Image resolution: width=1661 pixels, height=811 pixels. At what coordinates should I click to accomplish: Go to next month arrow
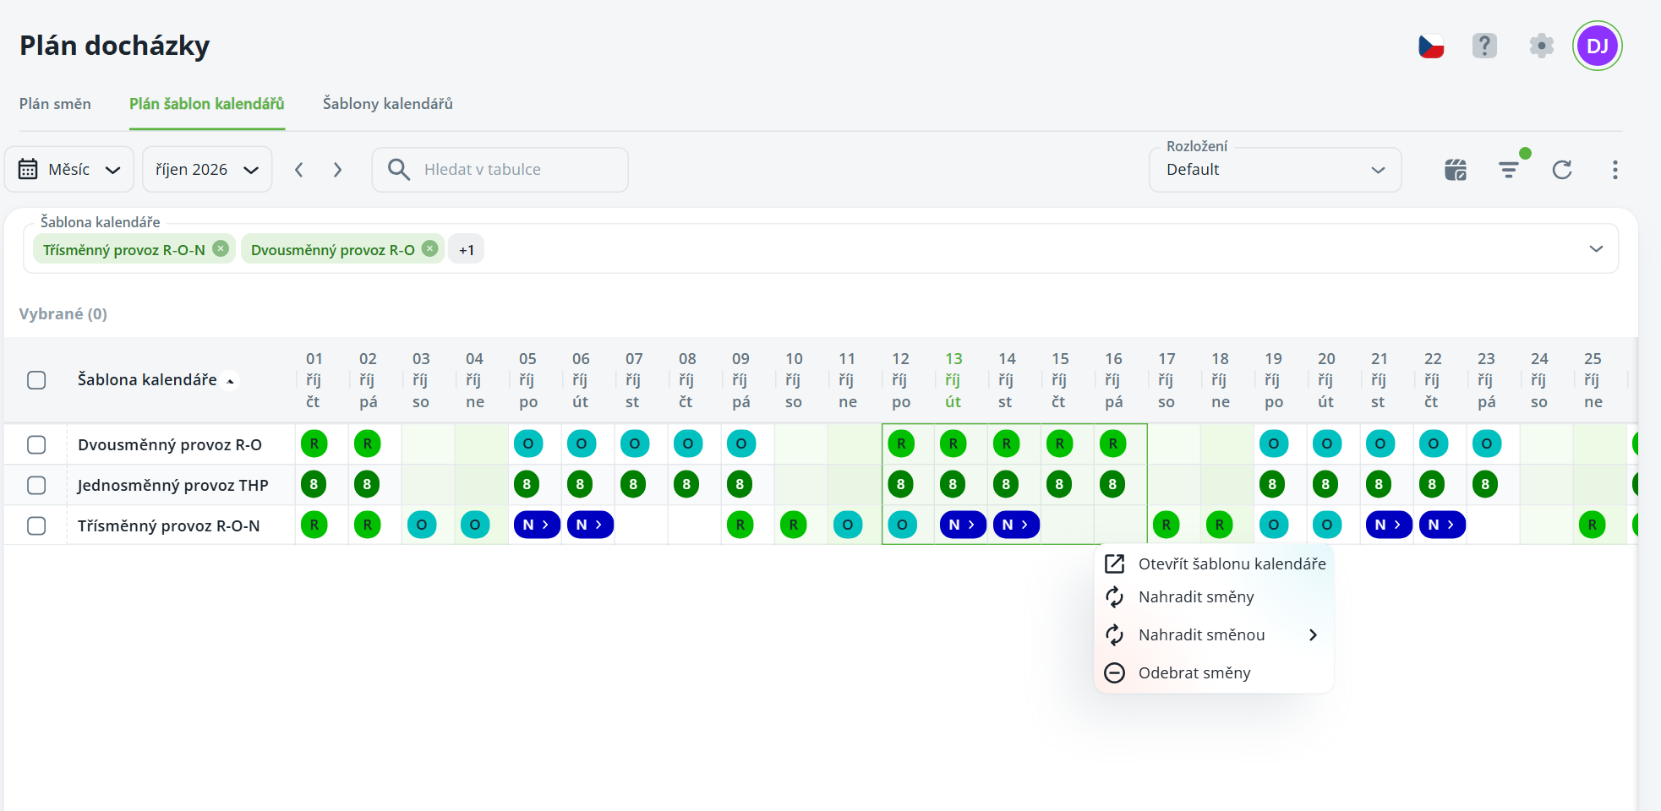pyautogui.click(x=337, y=170)
